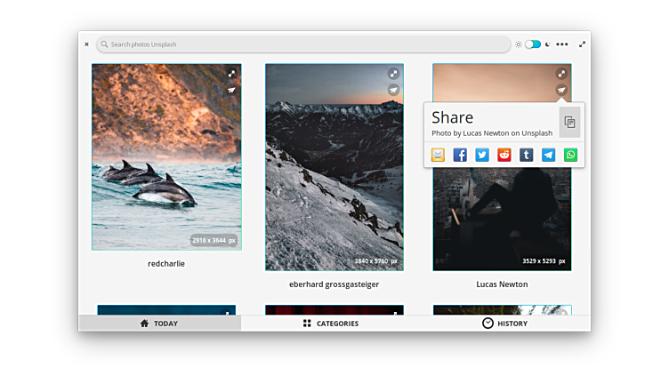Open share popover on dolphin photo
This screenshot has width=669, height=376.
tap(231, 90)
